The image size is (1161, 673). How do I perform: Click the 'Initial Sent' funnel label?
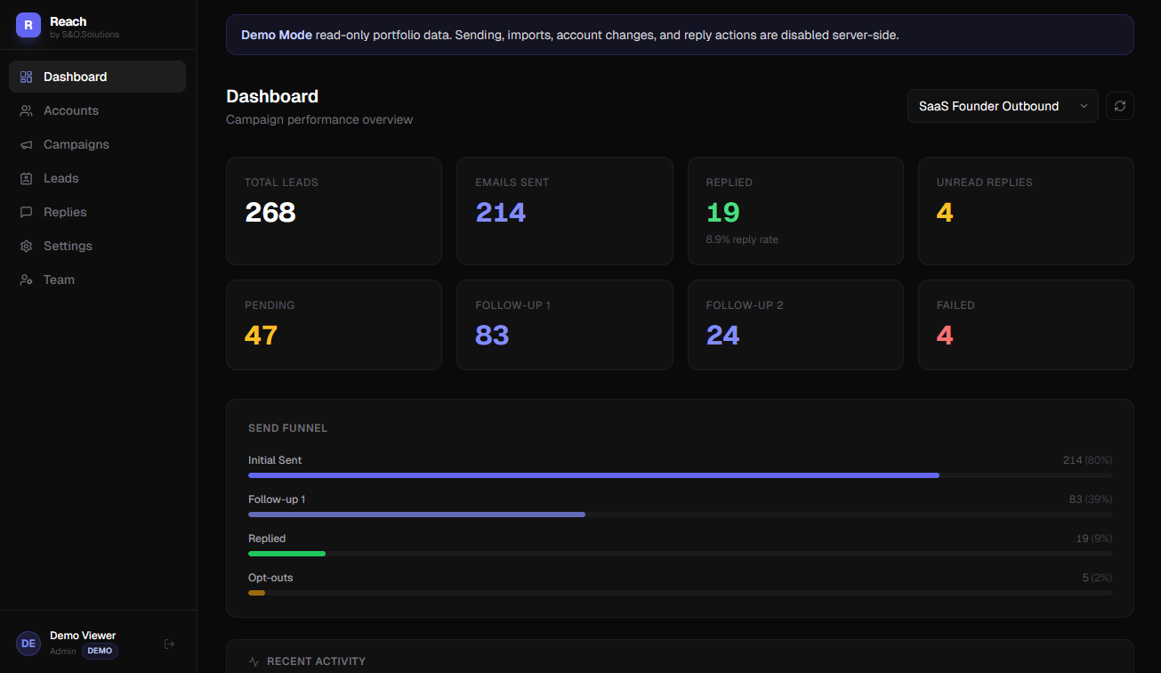pos(275,460)
